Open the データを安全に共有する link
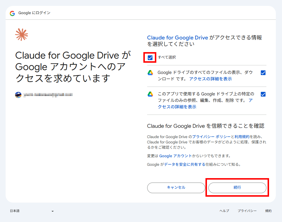This screenshot has width=282, height=222. coord(185,164)
